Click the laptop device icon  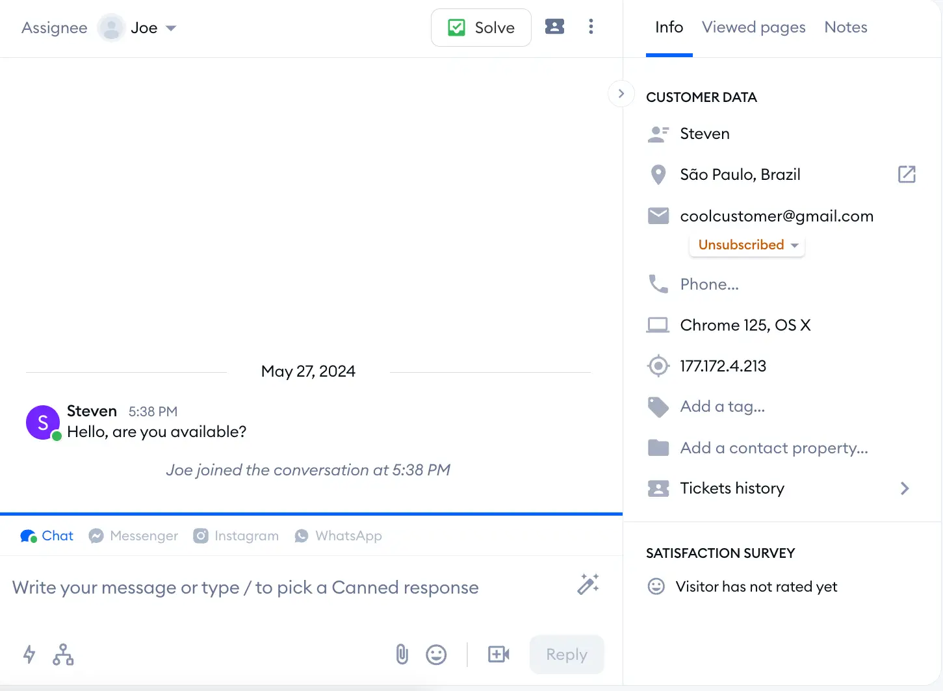[658, 325]
